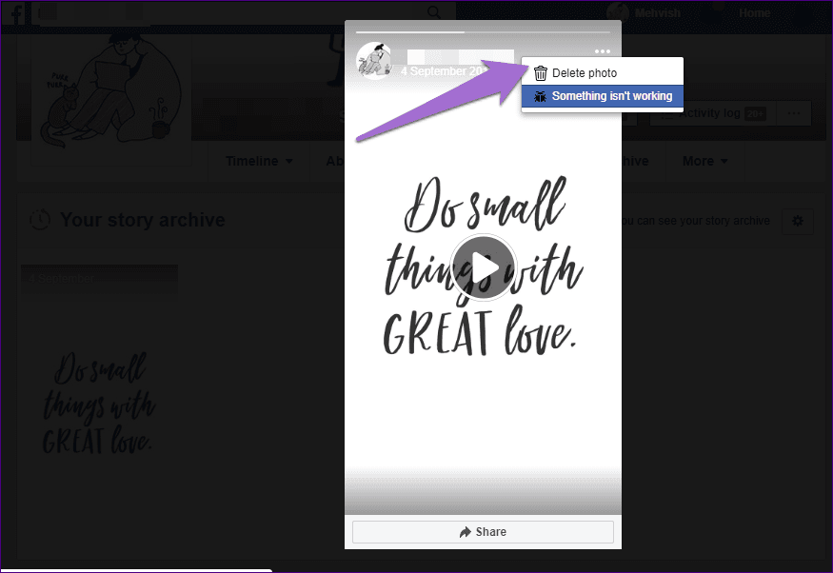
Task: Open the story three-dots options menu
Action: 602,51
